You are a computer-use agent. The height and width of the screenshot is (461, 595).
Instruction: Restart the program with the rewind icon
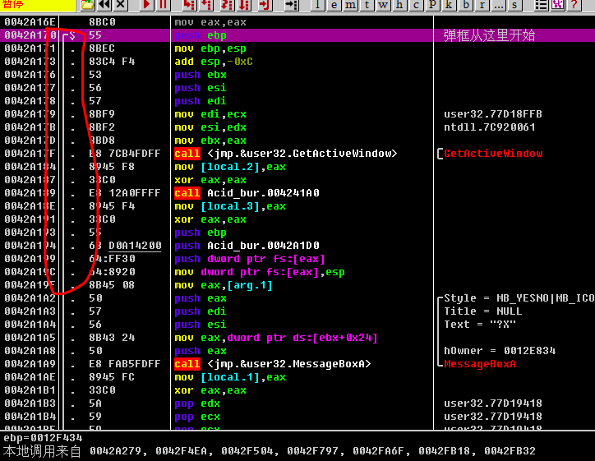tap(104, 5)
